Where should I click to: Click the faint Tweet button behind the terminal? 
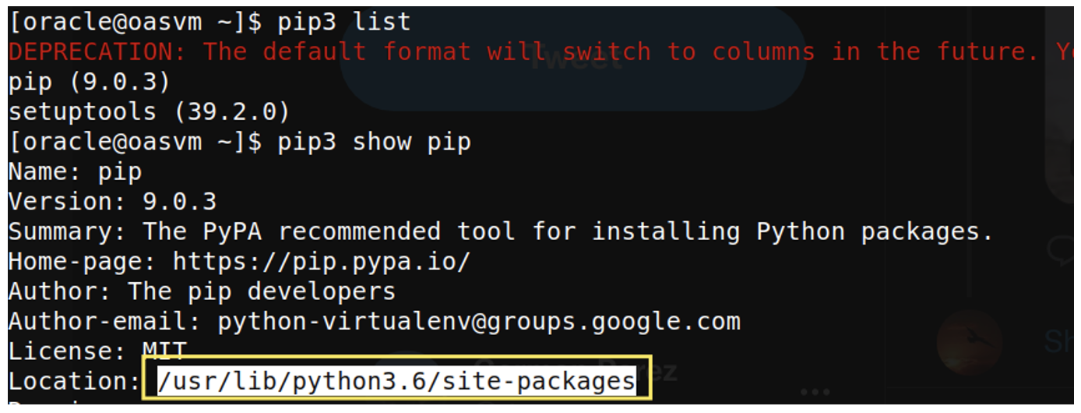tap(573, 59)
